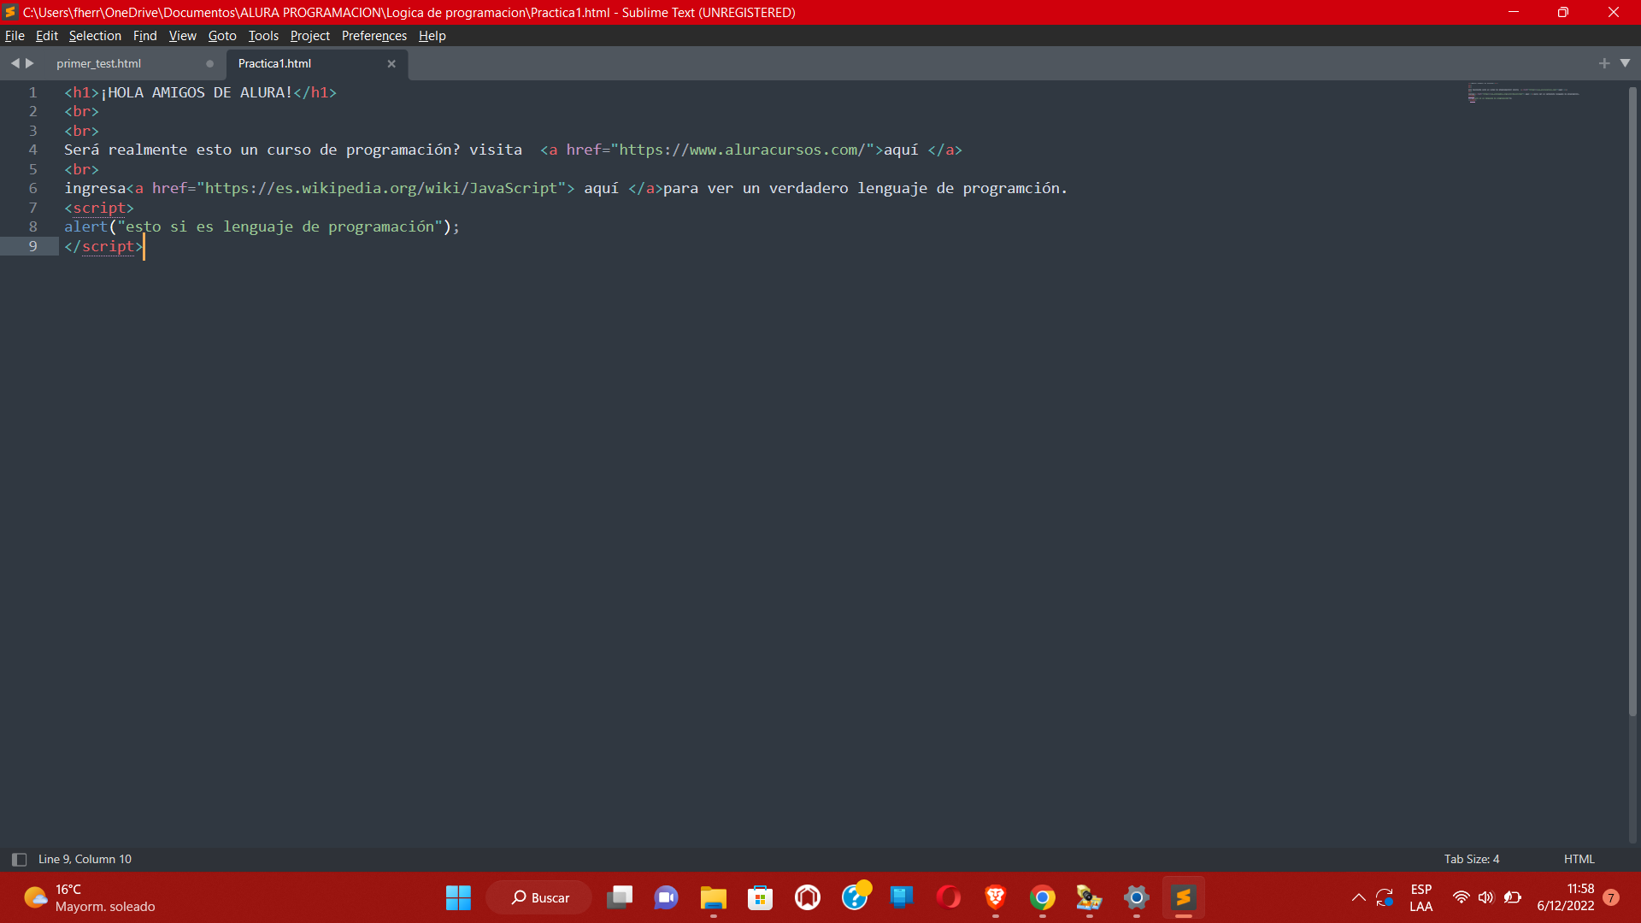Open the View menu dropdown

click(x=181, y=35)
